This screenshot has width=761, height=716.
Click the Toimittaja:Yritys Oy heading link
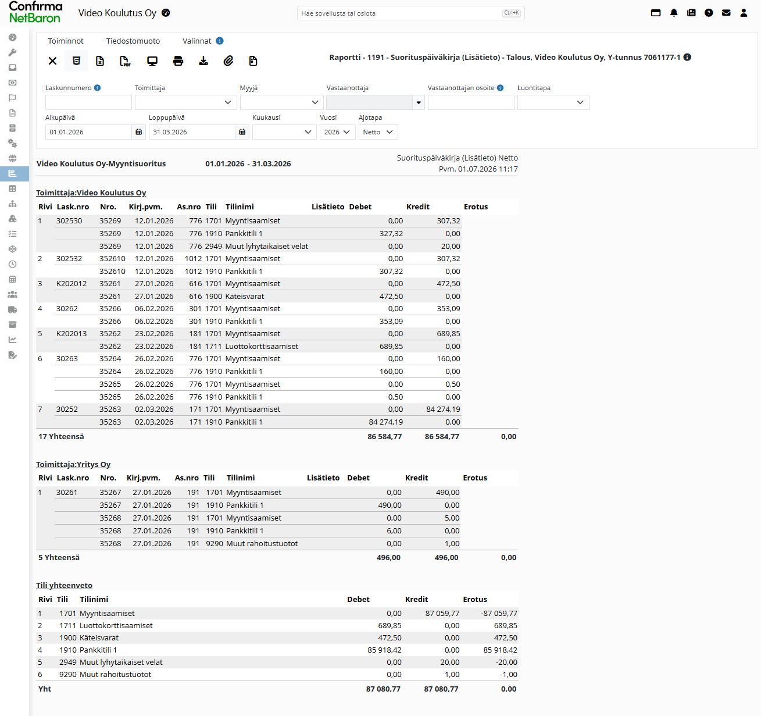point(73,464)
